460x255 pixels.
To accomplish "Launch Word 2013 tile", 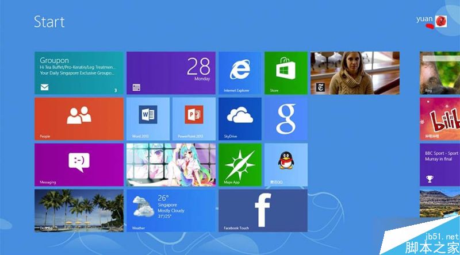I will point(148,119).
